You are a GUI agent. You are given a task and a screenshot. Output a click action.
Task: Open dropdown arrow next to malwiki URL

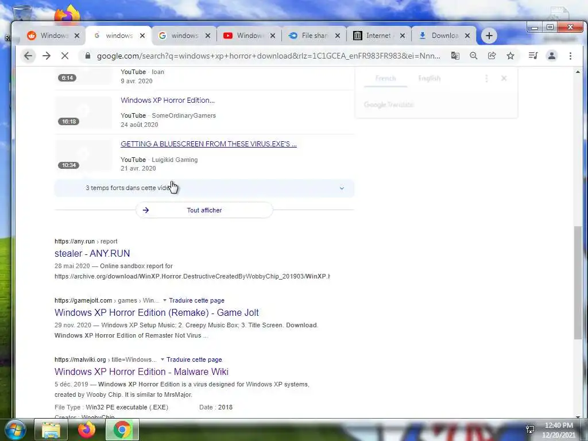click(x=163, y=359)
